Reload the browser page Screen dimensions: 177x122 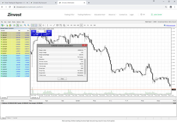10,7
